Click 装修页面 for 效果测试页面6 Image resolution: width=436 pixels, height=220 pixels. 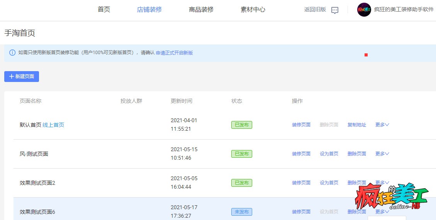301,212
